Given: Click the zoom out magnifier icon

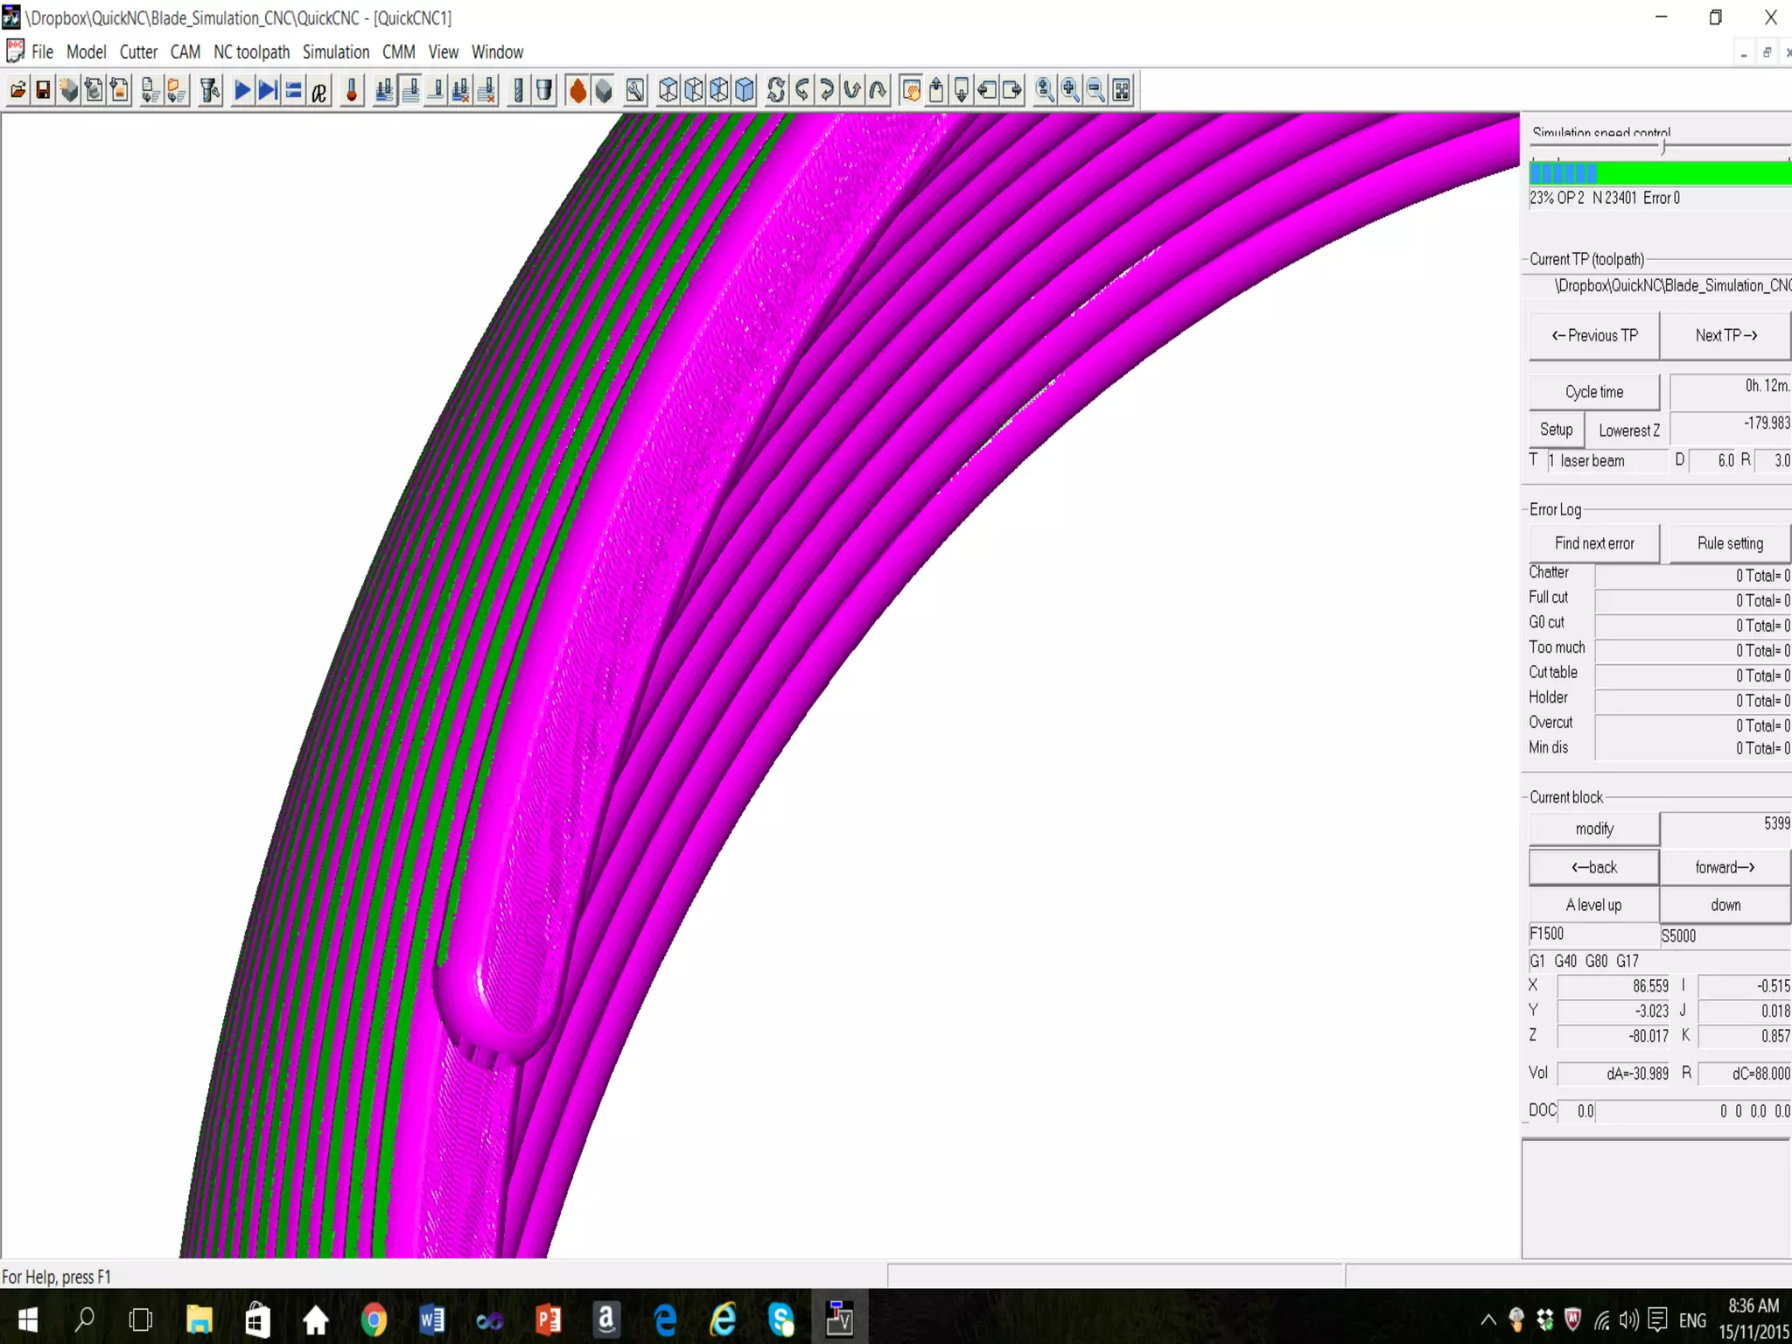Looking at the screenshot, I should (x=1095, y=90).
